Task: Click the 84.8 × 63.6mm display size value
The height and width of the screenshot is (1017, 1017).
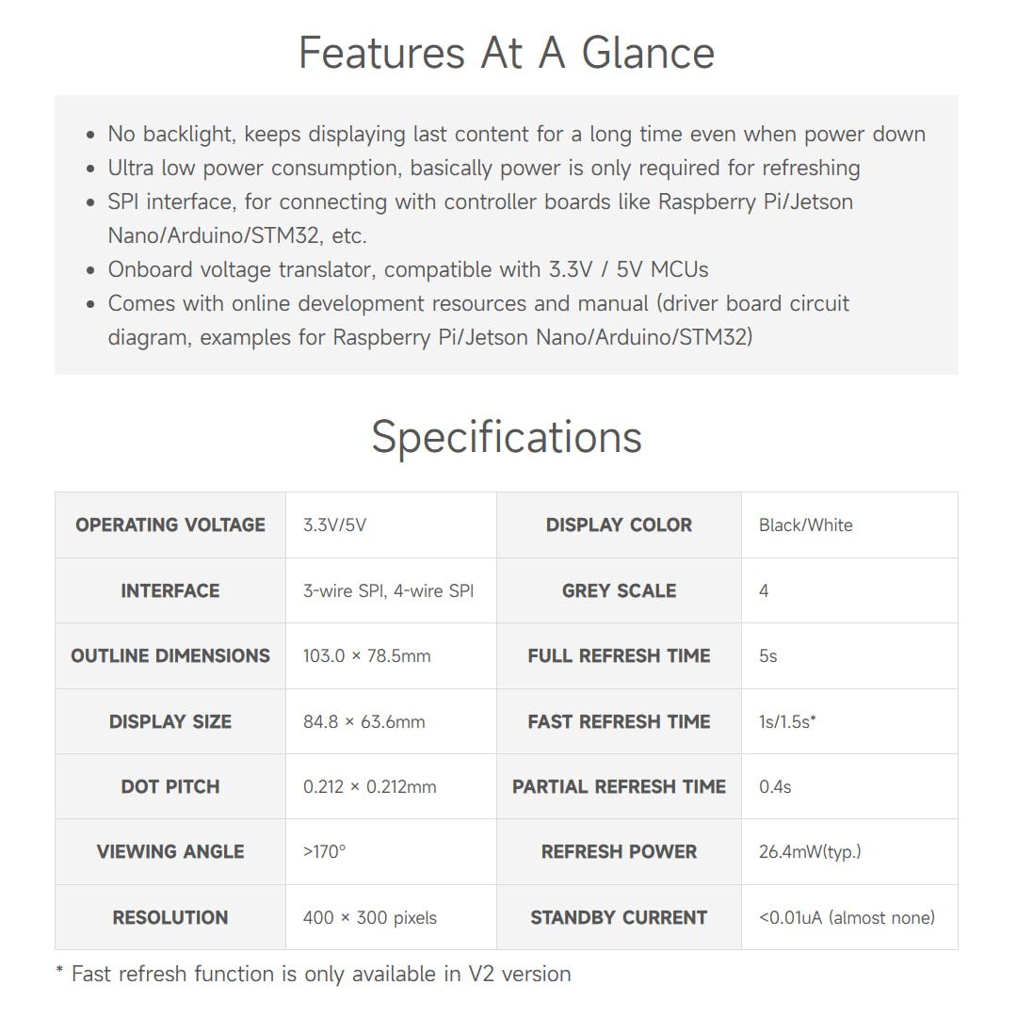Action: pyautogui.click(x=363, y=722)
